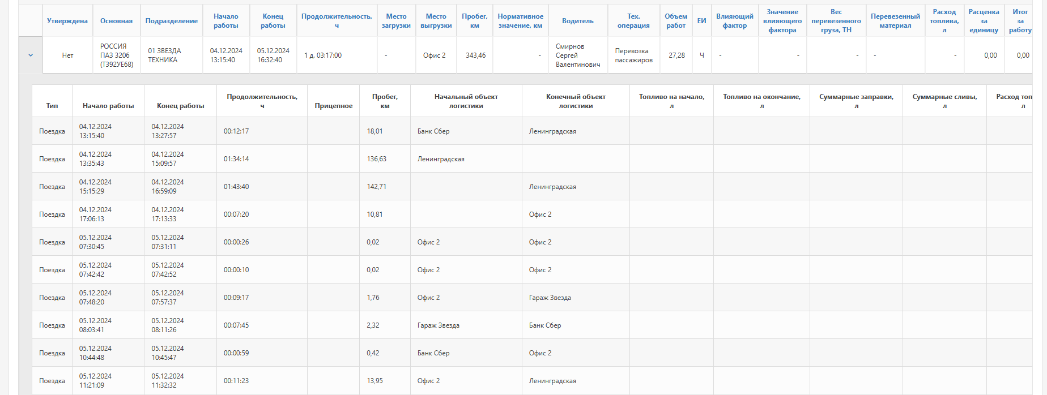The width and height of the screenshot is (1047, 395).
Task: Sort by Нормативное значение, км header
Action: [x=520, y=21]
